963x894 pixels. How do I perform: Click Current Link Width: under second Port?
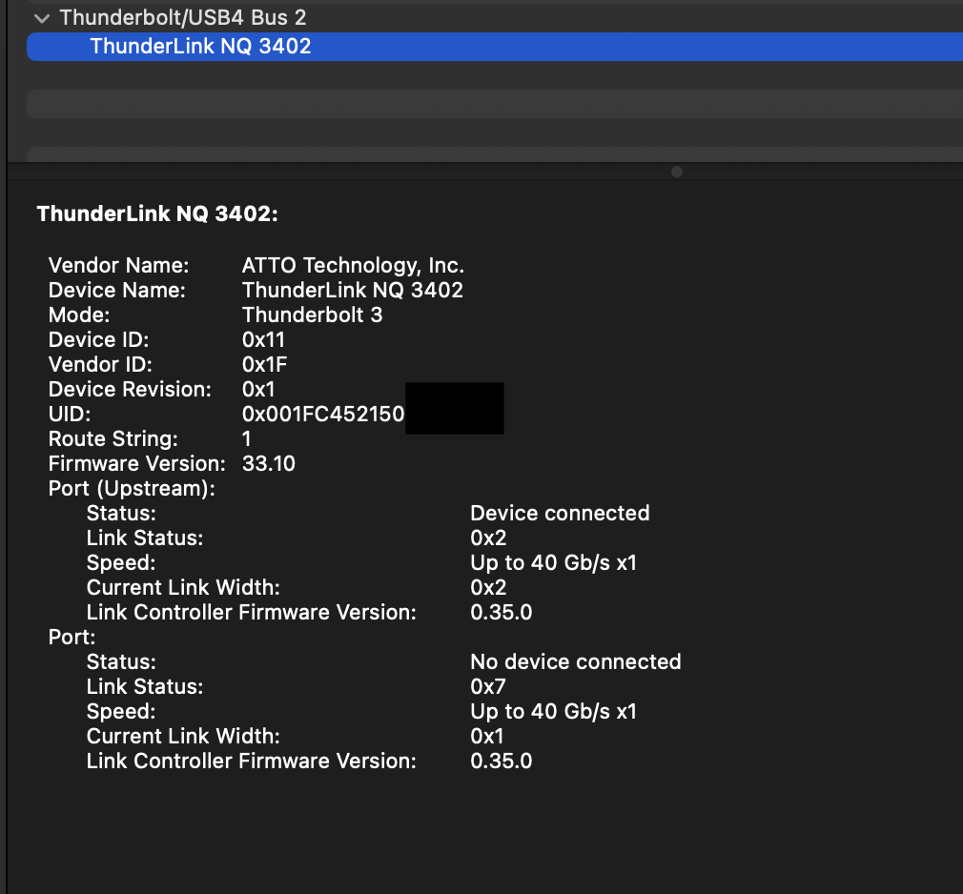(183, 736)
